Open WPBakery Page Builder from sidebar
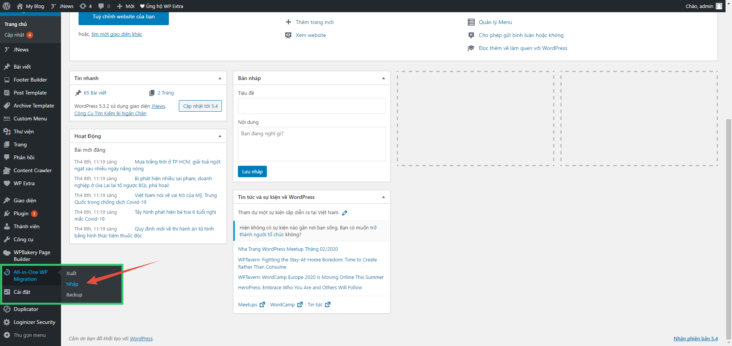 point(30,255)
